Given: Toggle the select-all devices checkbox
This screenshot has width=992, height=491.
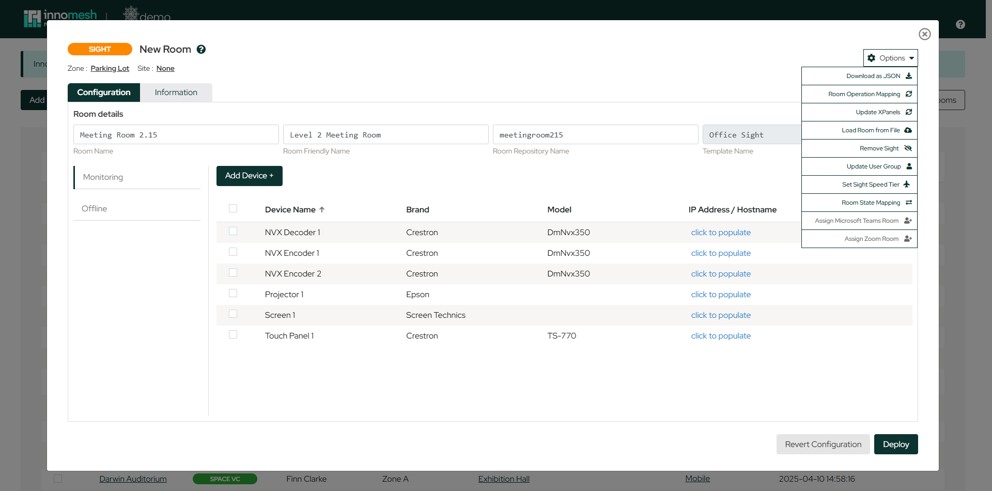Looking at the screenshot, I should click(x=233, y=208).
